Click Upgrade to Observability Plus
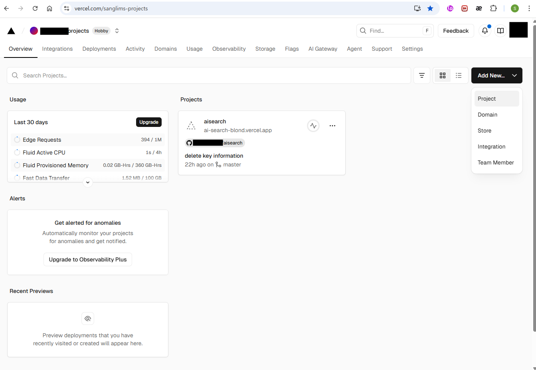 click(x=88, y=259)
